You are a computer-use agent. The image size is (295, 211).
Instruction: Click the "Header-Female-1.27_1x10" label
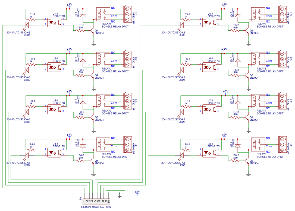[x=96, y=207]
